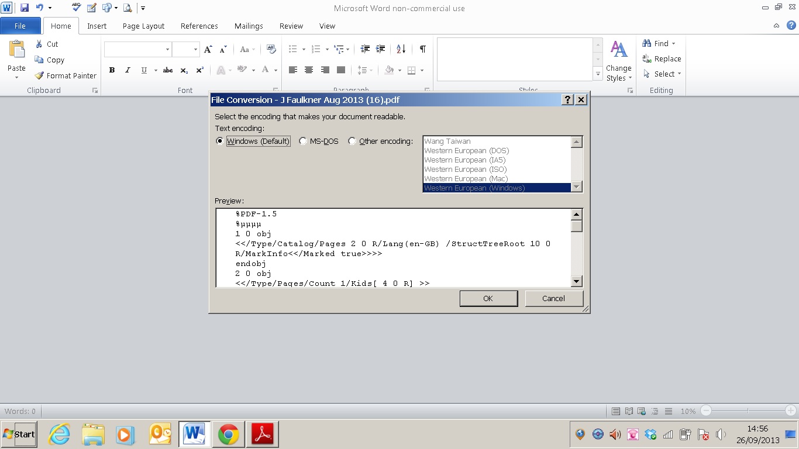799x449 pixels.
Task: Click the Format Painter brush icon
Action: (x=39, y=75)
